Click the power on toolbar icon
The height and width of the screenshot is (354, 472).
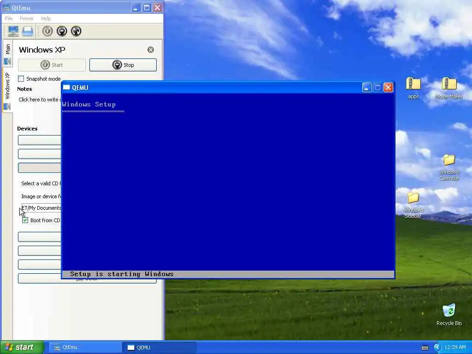click(x=47, y=31)
